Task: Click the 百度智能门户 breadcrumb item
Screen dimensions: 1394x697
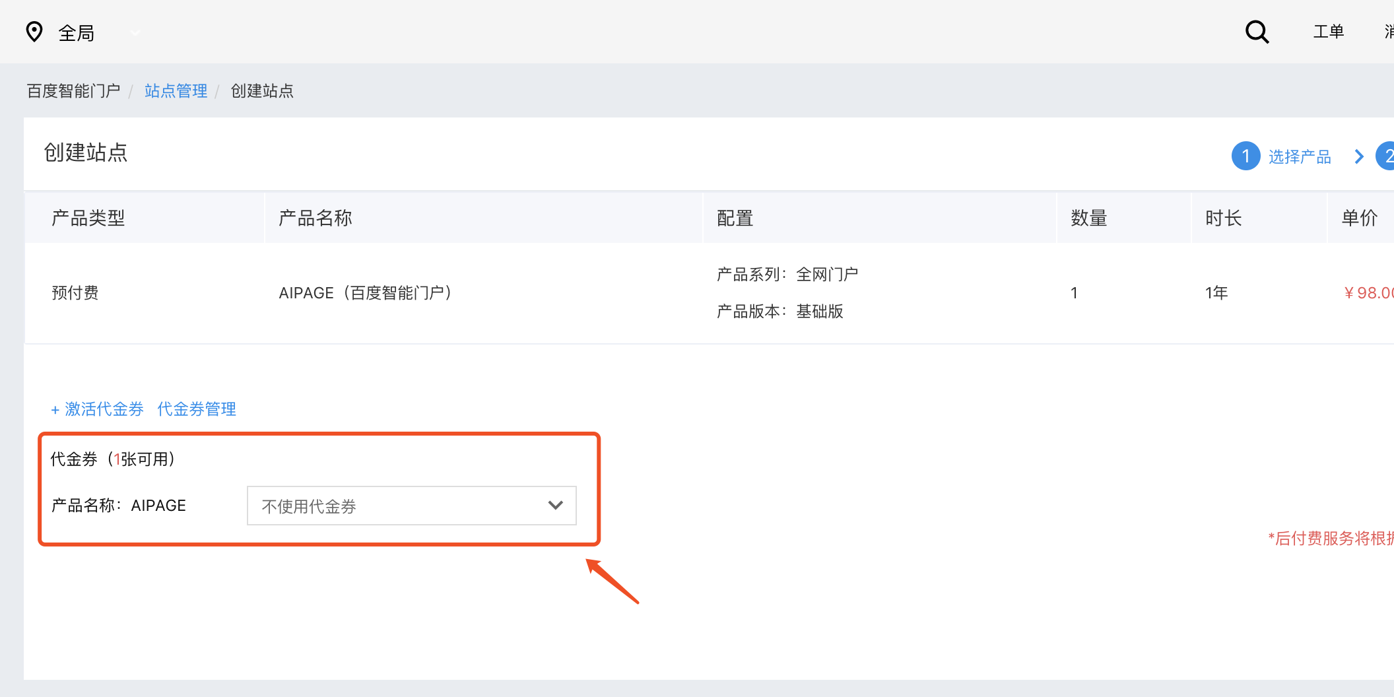Action: (73, 90)
